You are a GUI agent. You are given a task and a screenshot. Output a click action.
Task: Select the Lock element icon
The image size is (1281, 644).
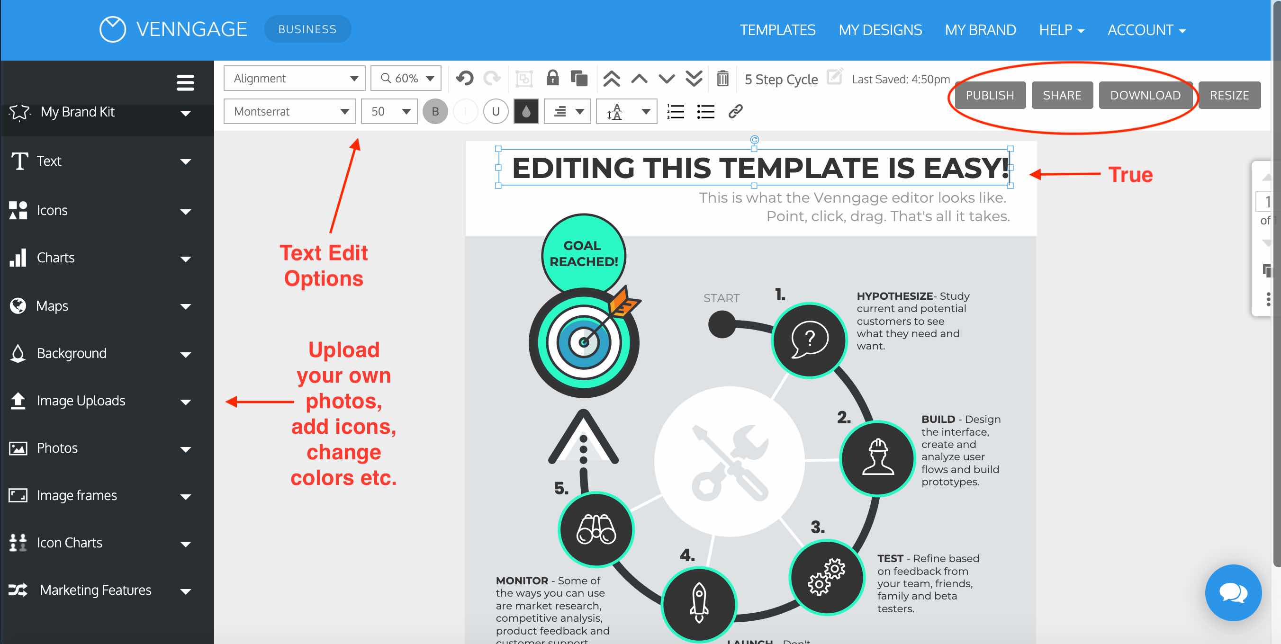pos(552,78)
